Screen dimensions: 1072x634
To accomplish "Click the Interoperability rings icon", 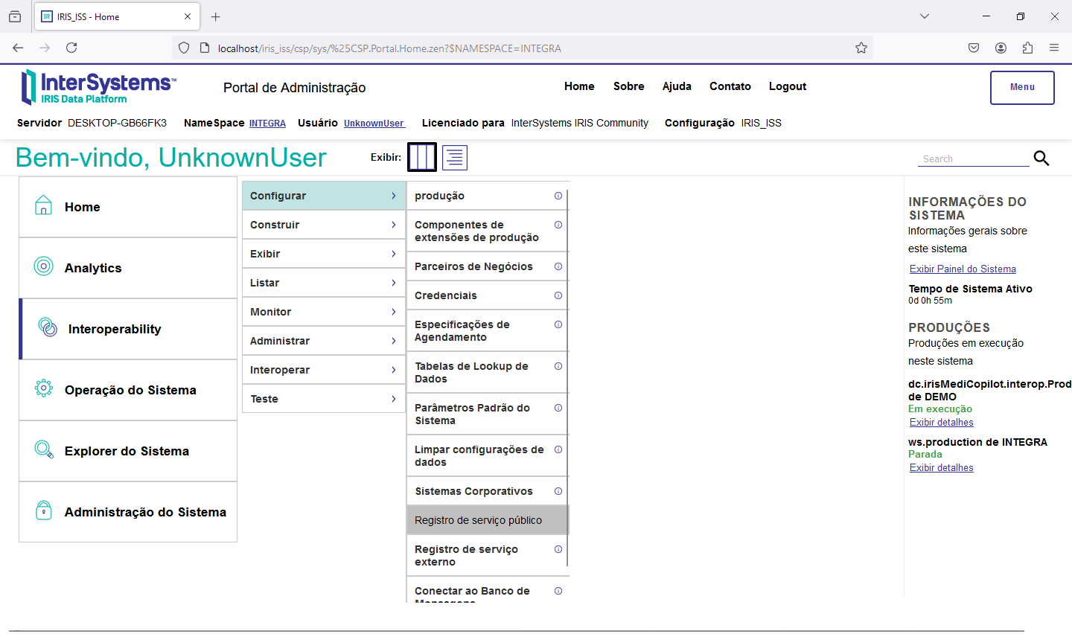I will point(48,327).
